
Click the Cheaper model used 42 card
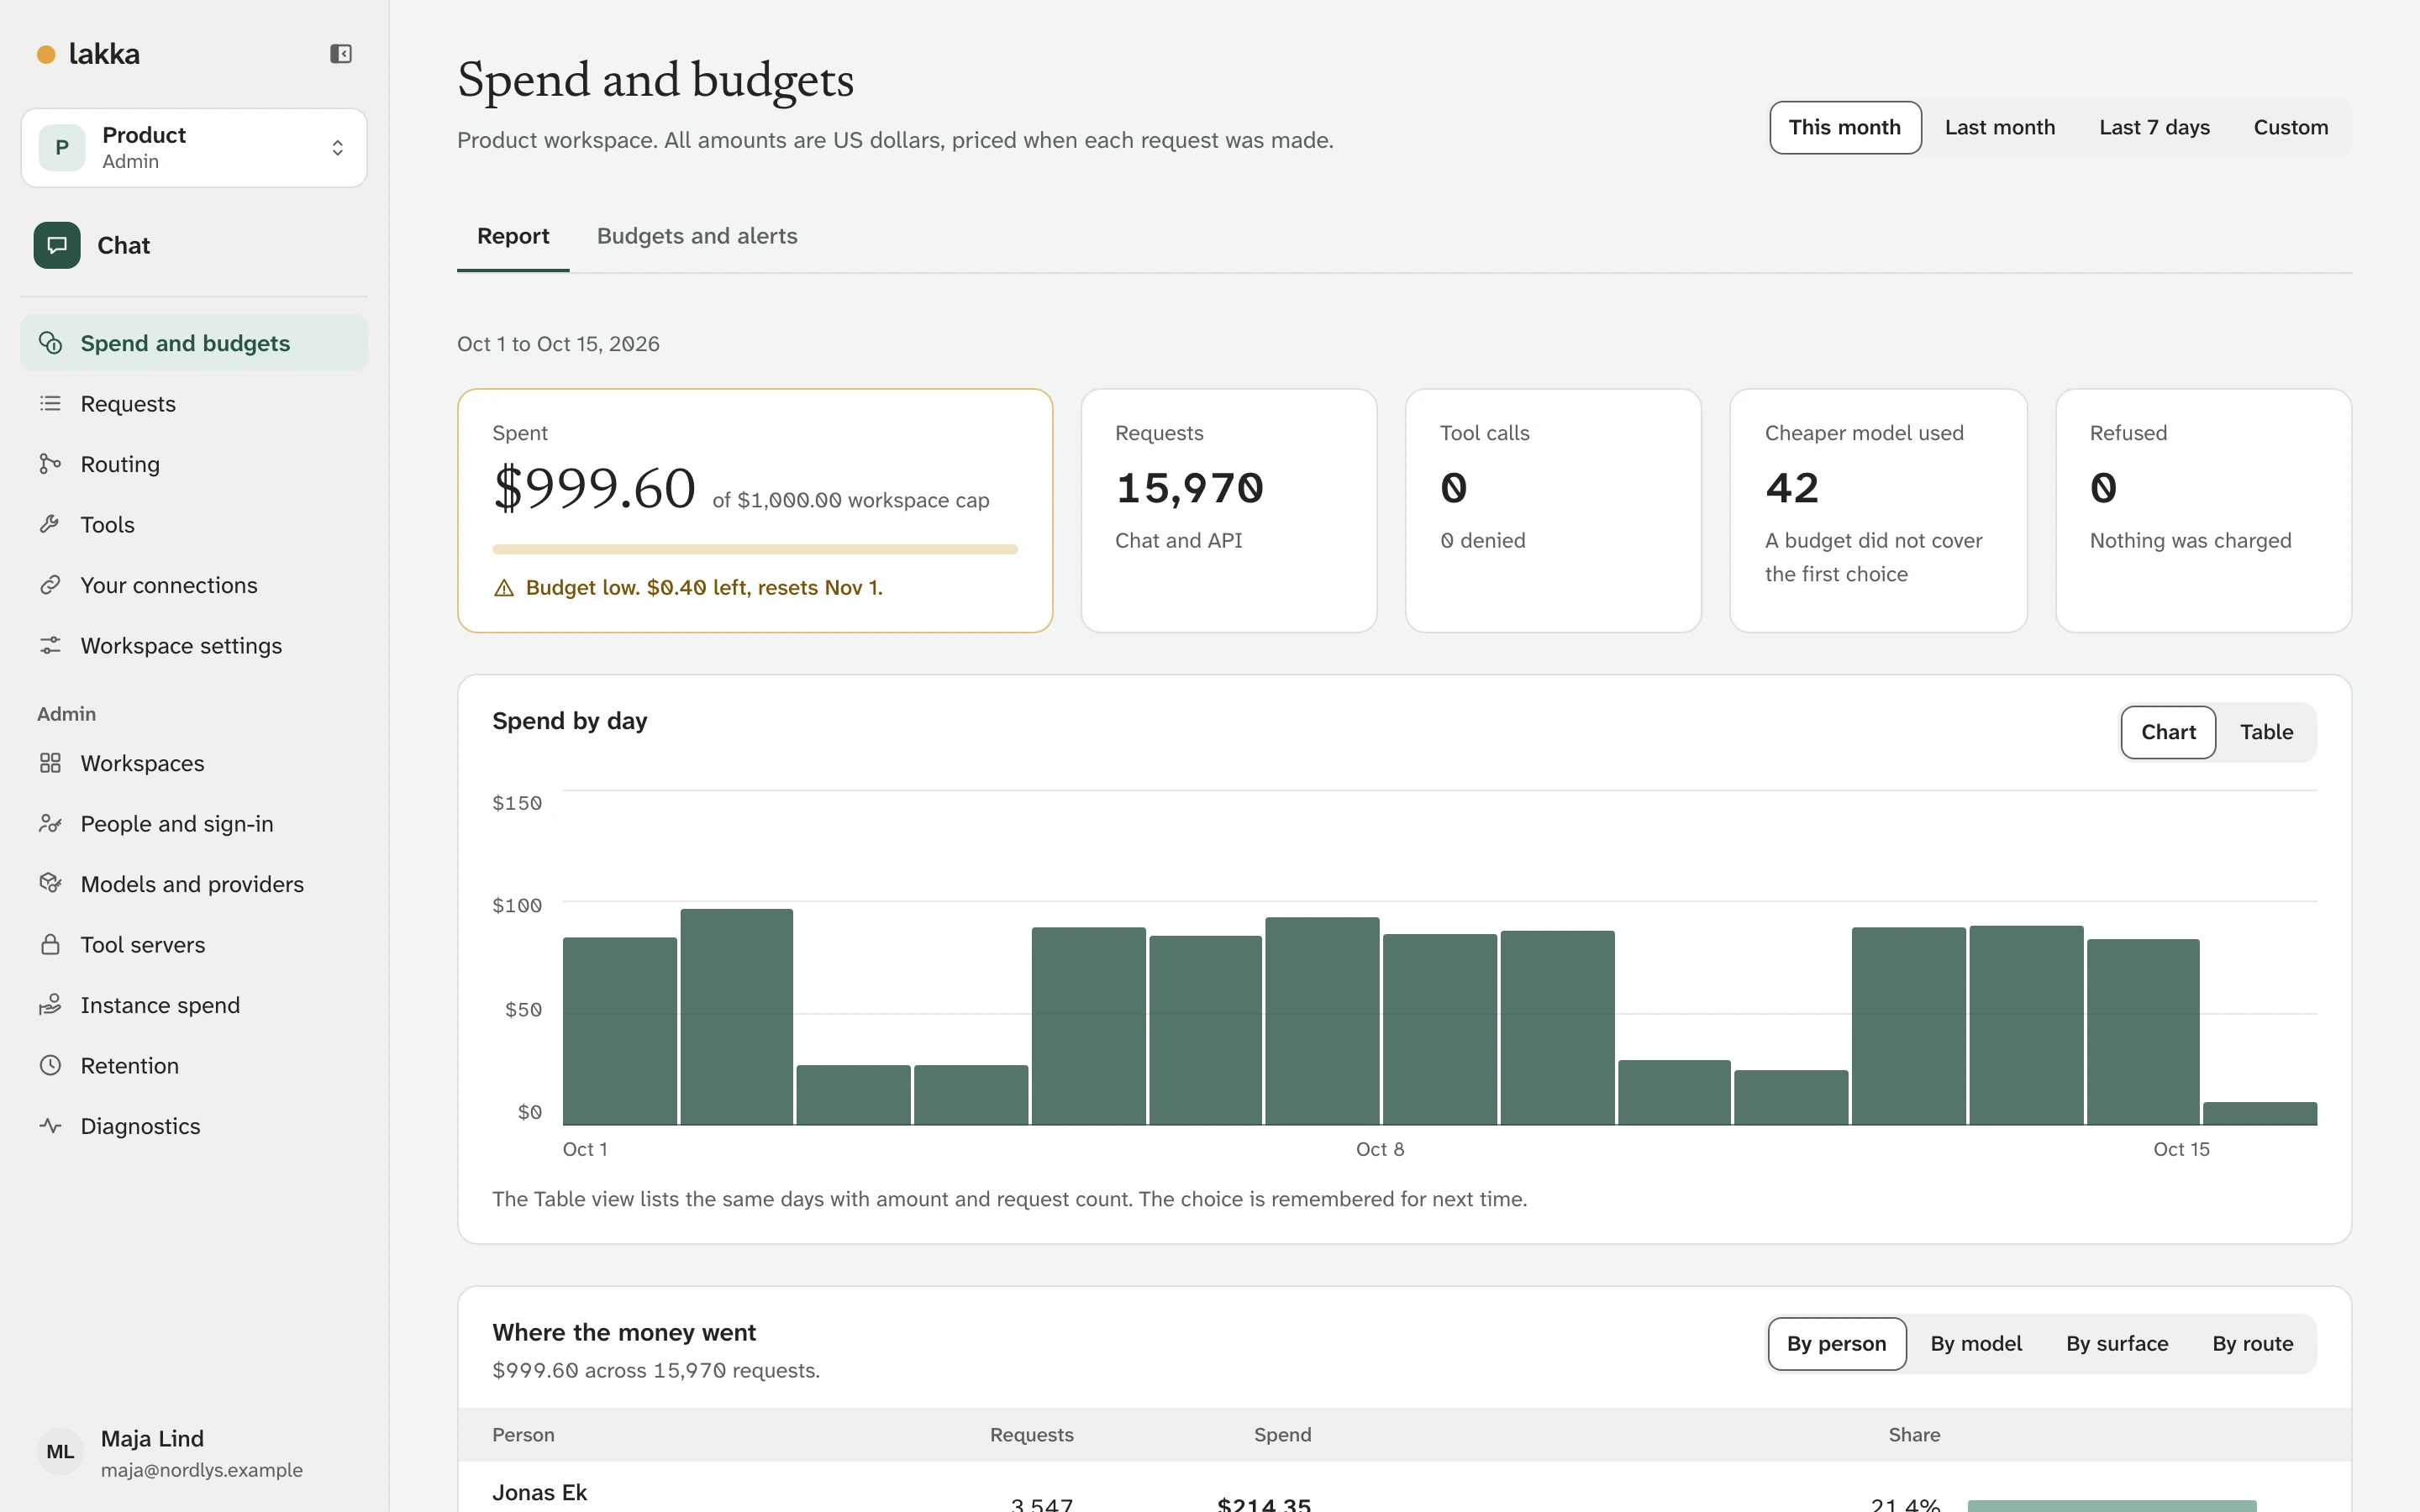[x=1878, y=510]
